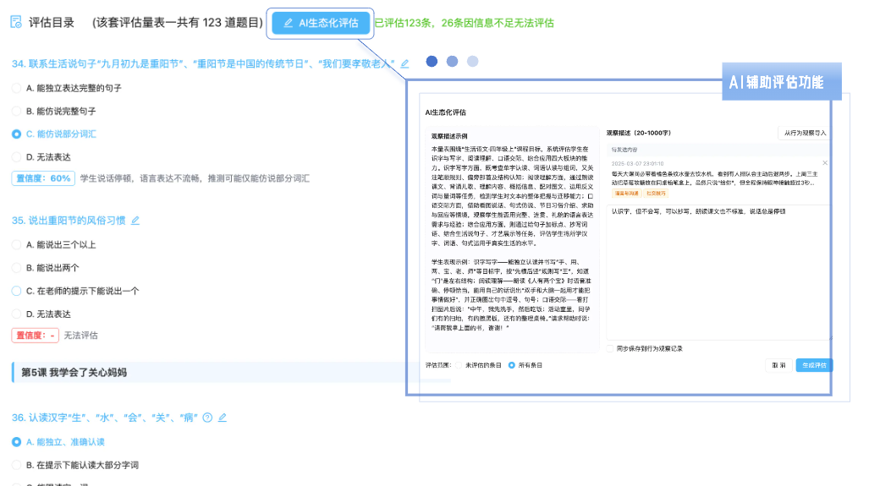Set evaluation scope to 所有条目
Viewport: 869px width, 486px height.
512,365
